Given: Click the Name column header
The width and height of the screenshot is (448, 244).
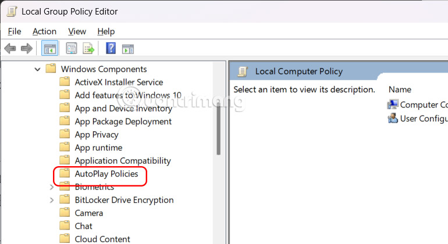Looking at the screenshot, I should 400,89.
